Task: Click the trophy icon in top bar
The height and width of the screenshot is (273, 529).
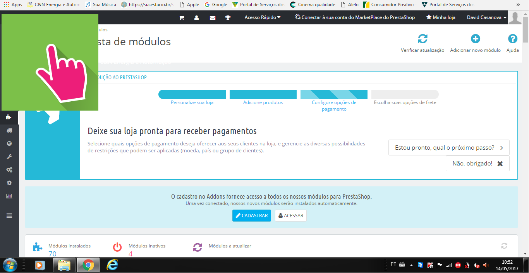Action: (x=228, y=18)
